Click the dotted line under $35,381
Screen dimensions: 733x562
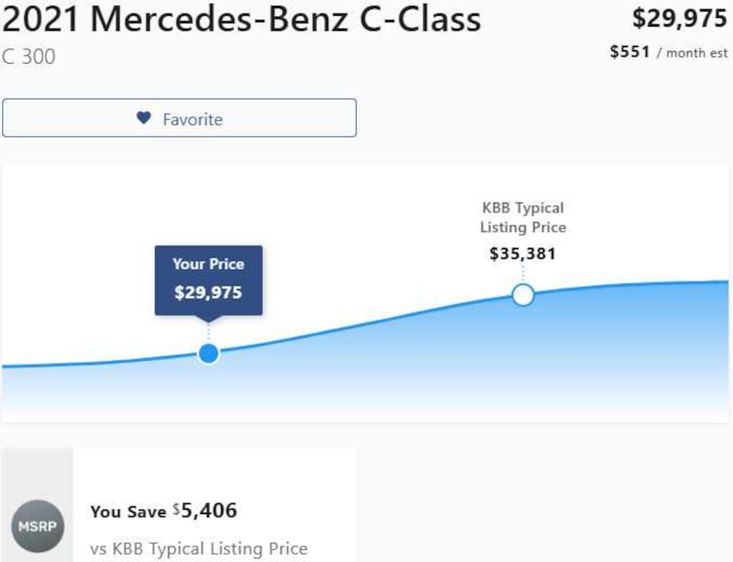523,273
